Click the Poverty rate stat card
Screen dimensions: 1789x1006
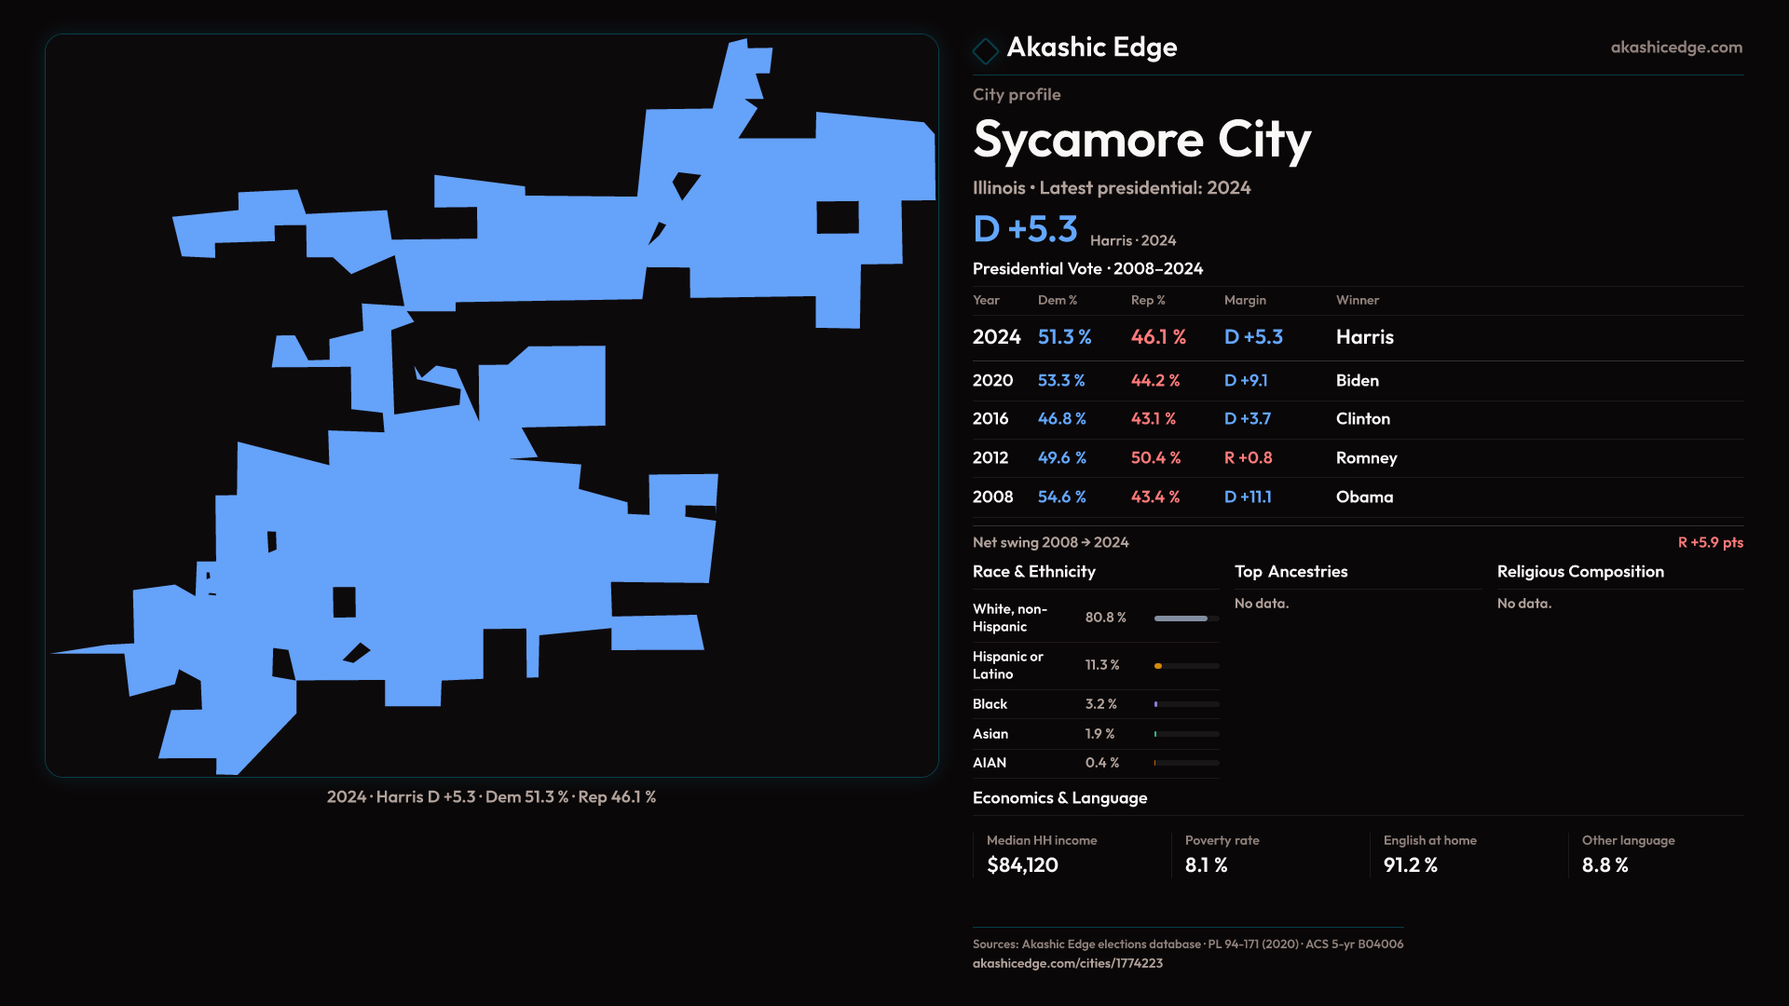[1222, 854]
